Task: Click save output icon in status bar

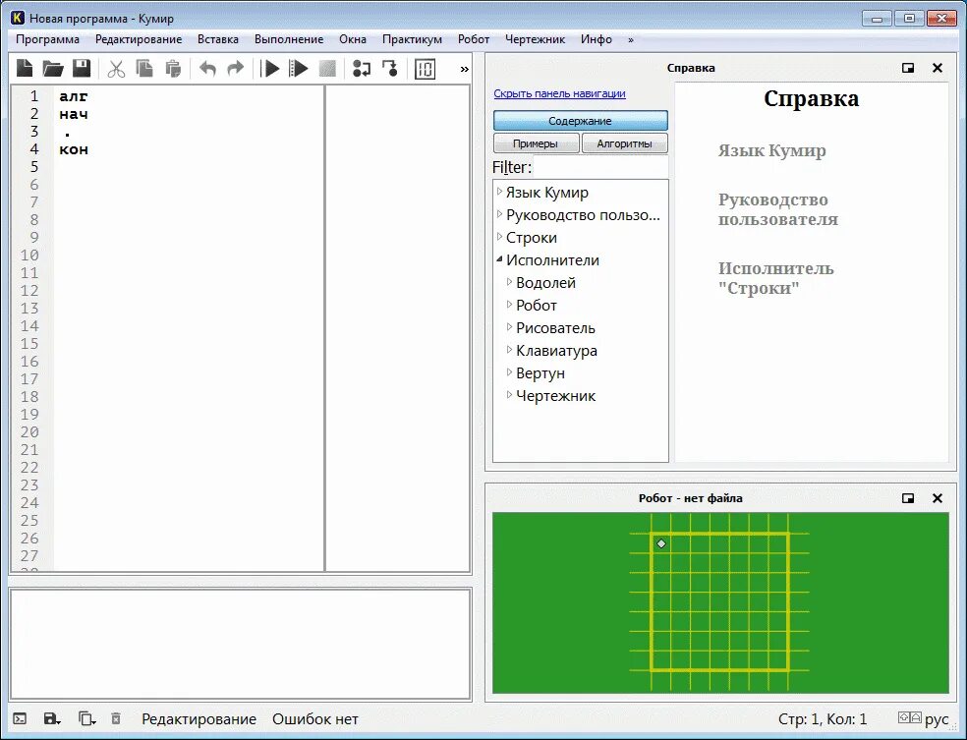Action: click(52, 719)
